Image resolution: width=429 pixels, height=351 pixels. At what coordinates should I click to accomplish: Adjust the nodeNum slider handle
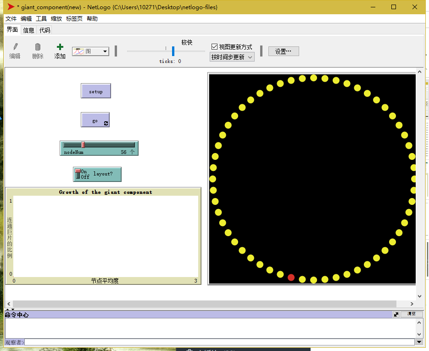(83, 144)
